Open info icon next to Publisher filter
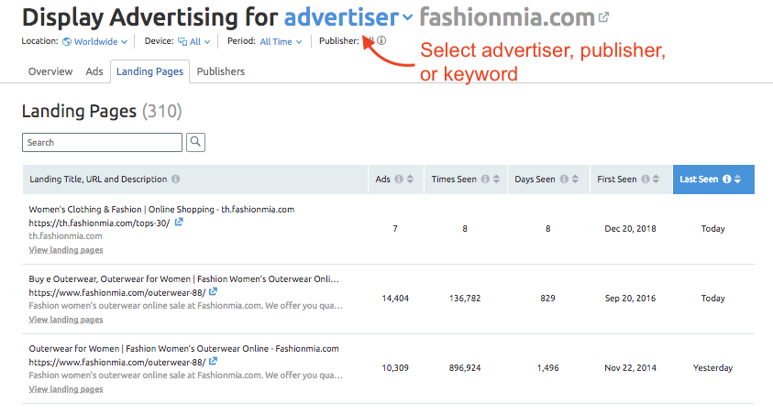The width and height of the screenshot is (773, 414). point(381,41)
